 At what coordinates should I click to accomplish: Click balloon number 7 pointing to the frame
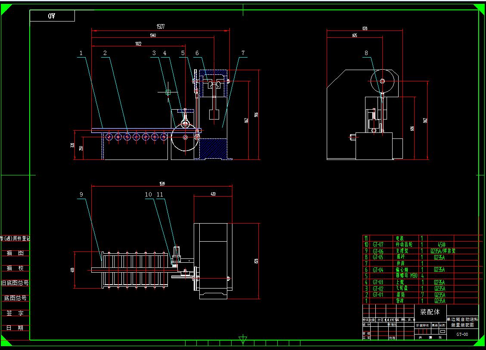[242, 53]
